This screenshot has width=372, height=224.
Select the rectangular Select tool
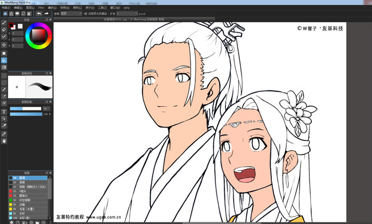pyautogui.click(x=4, y=75)
